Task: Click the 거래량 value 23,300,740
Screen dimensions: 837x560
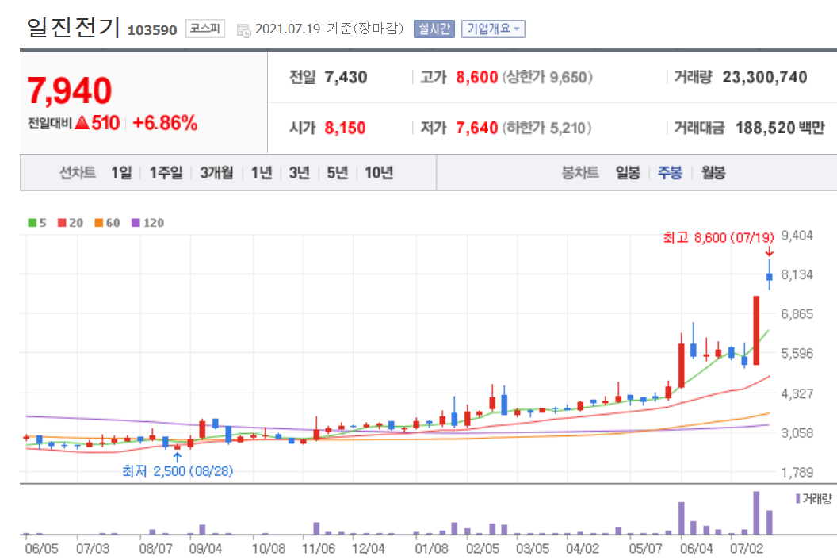Action: pos(764,78)
